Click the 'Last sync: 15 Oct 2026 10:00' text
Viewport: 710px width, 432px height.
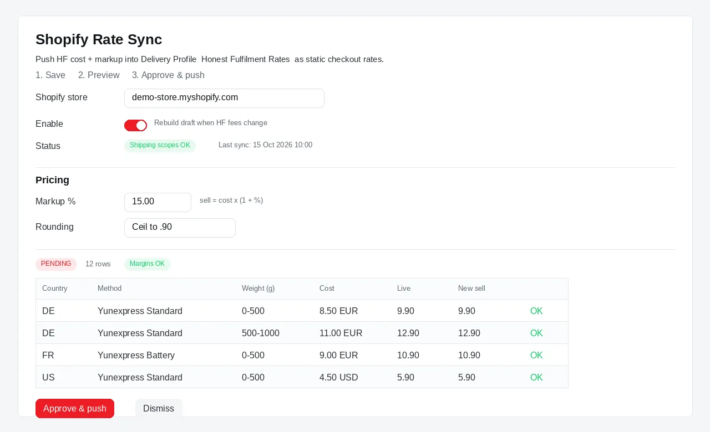pyautogui.click(x=265, y=145)
